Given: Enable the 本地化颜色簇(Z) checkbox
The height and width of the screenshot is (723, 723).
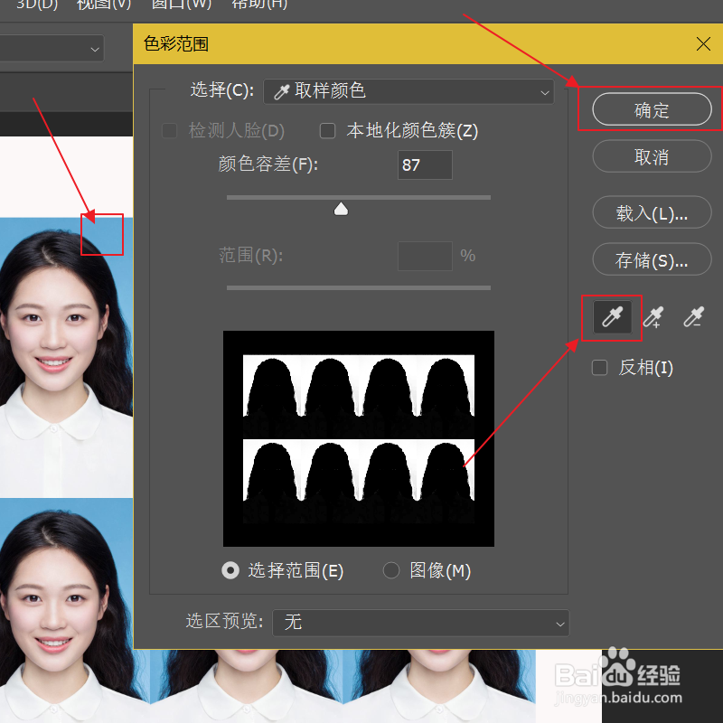Looking at the screenshot, I should 327,131.
